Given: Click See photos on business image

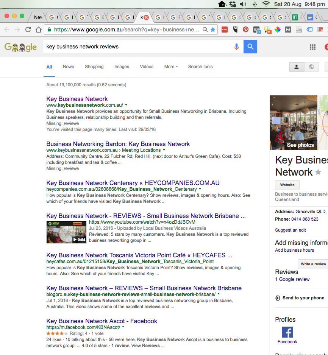Looking at the screenshot, I should point(300,145).
